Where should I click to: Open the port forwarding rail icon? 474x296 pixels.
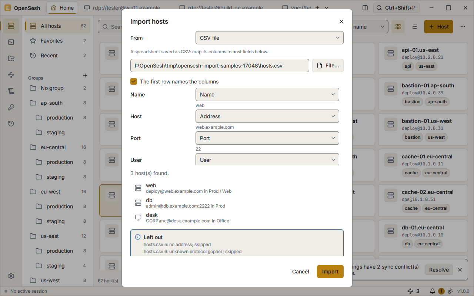coord(11,75)
